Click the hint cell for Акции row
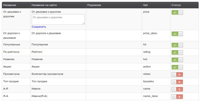 [114, 67]
